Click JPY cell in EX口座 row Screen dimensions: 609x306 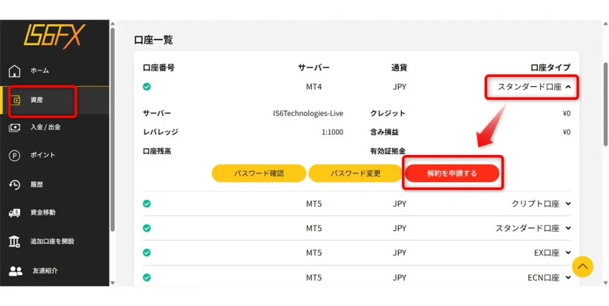coord(399,253)
